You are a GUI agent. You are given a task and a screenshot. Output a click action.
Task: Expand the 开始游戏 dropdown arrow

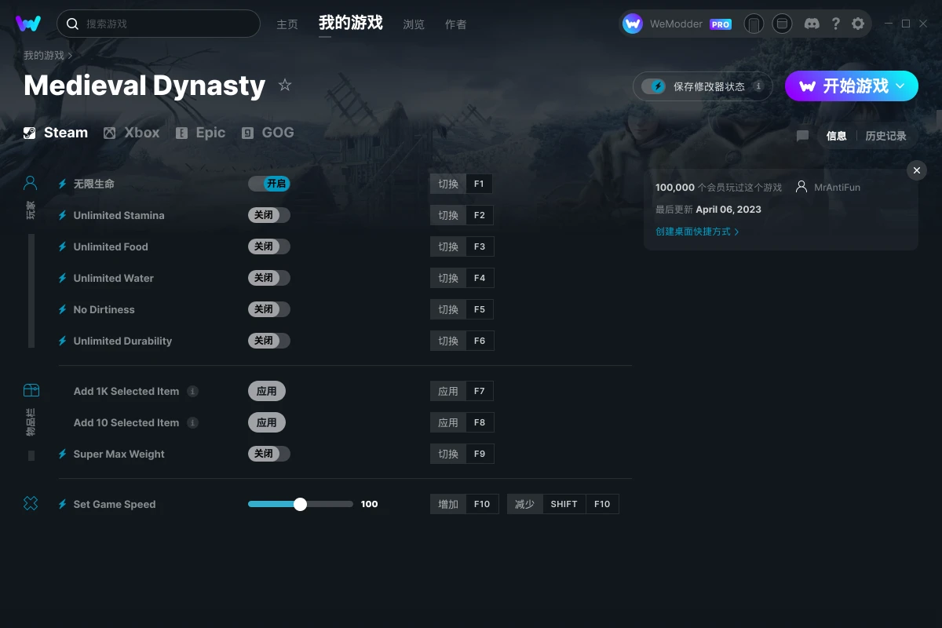pos(900,86)
